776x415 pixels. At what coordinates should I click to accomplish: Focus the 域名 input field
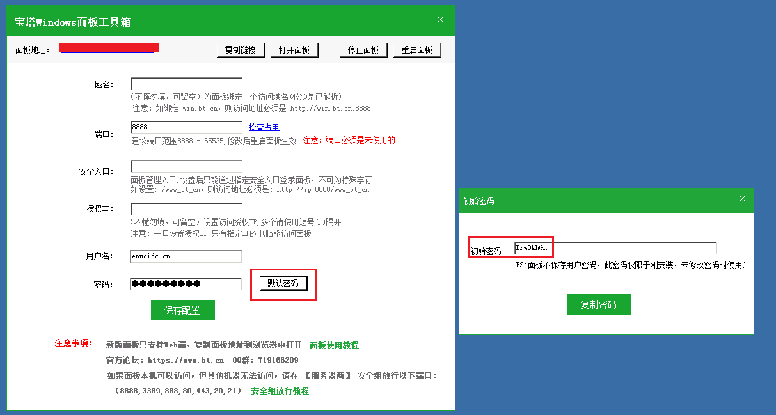point(186,84)
